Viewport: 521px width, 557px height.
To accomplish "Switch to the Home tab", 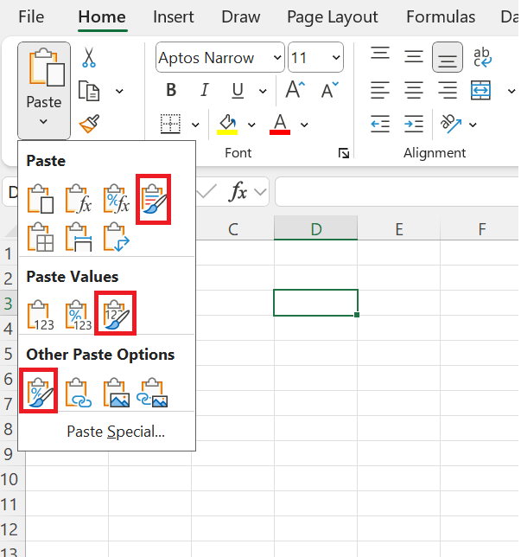I will tap(102, 16).
